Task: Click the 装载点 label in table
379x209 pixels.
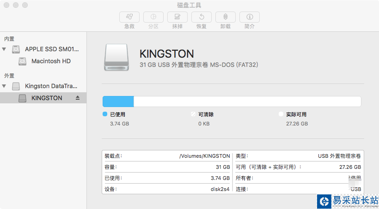Action: click(x=113, y=156)
